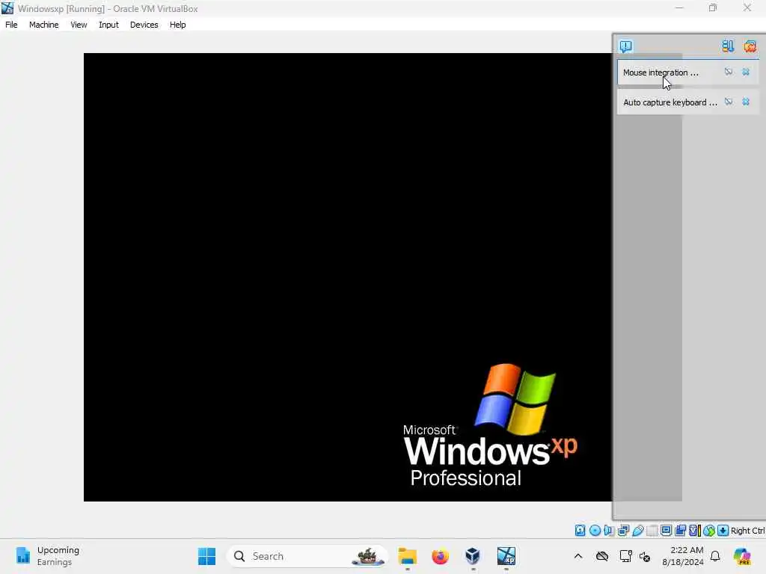This screenshot has width=766, height=574.
Task: Click the USB devices indicator
Action: tap(638, 531)
